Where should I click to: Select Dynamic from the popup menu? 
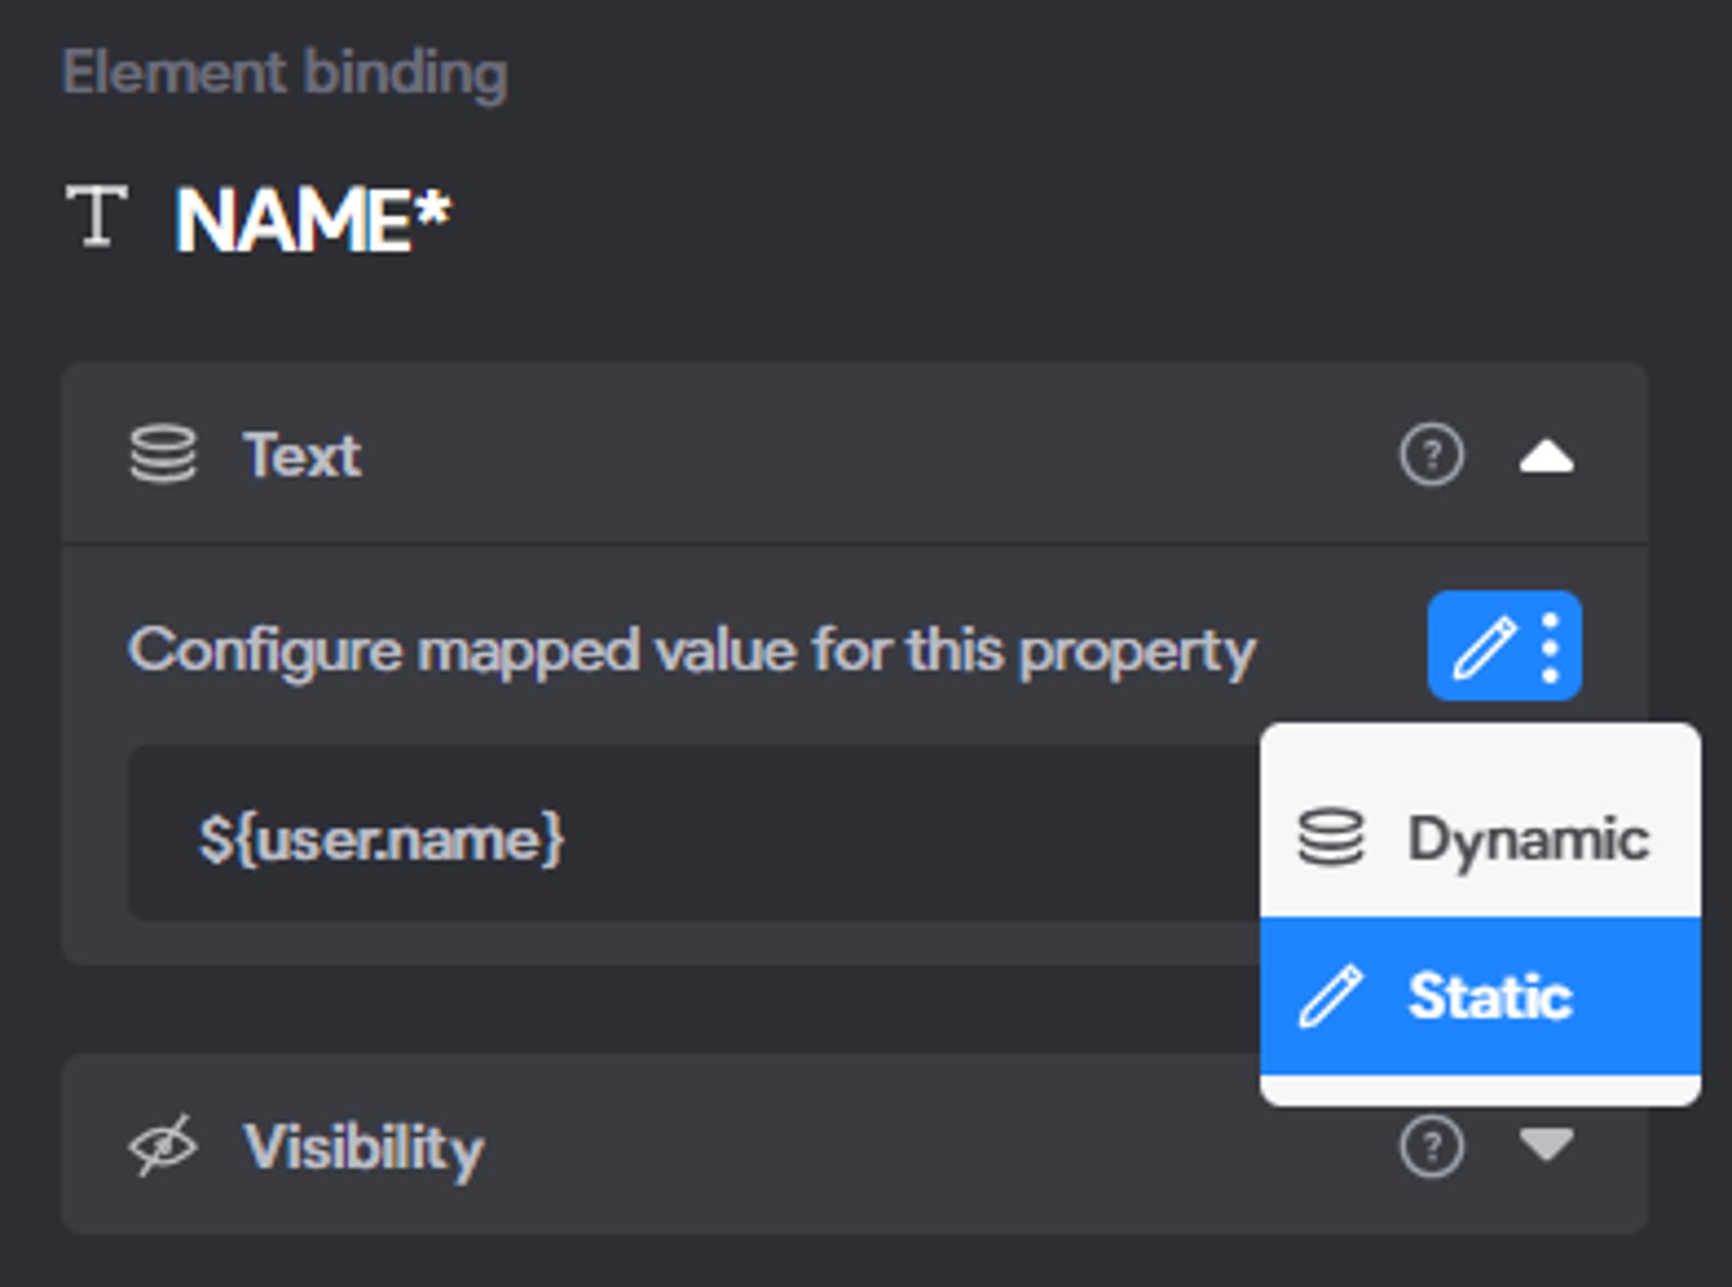pyautogui.click(x=1480, y=839)
